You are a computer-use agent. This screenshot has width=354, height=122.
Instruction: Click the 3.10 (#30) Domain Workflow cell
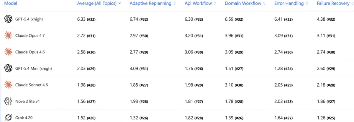(234, 85)
